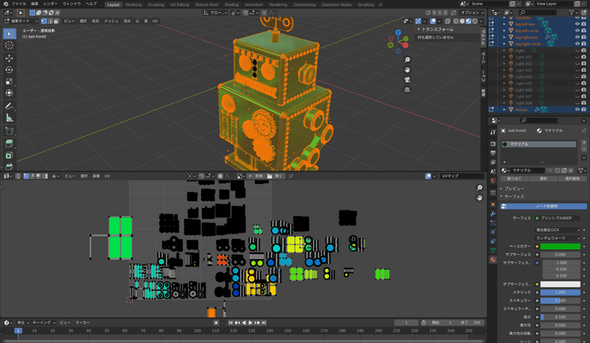The height and width of the screenshot is (343, 590).
Task: Enable face select mode
Action: (x=56, y=21)
